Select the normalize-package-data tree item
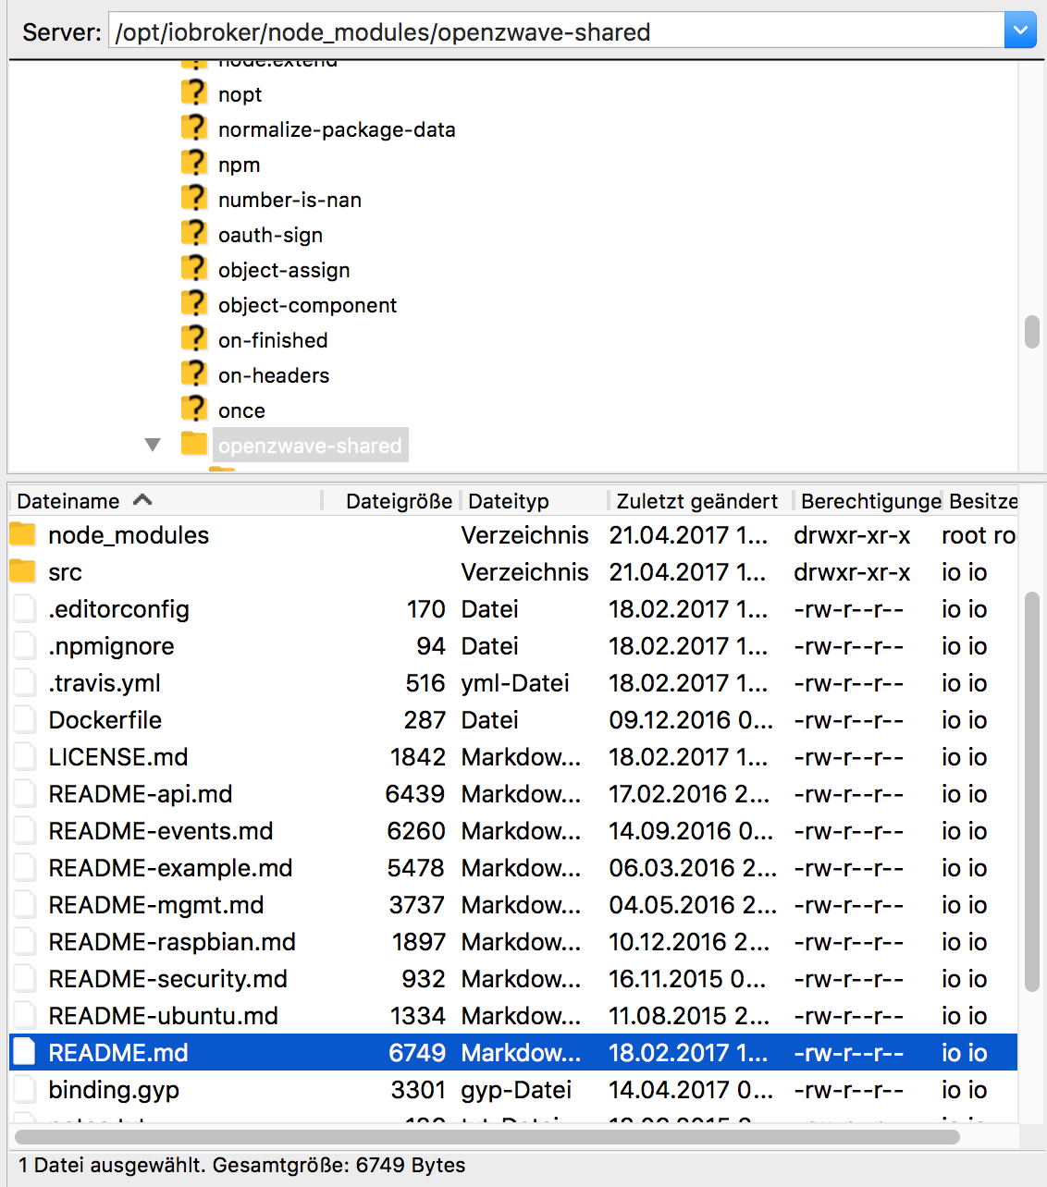The height and width of the screenshot is (1187, 1047). coord(337,129)
